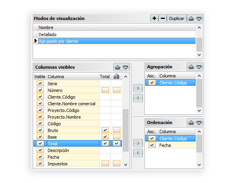Click the plus icon to add visualization mode

[154, 18]
